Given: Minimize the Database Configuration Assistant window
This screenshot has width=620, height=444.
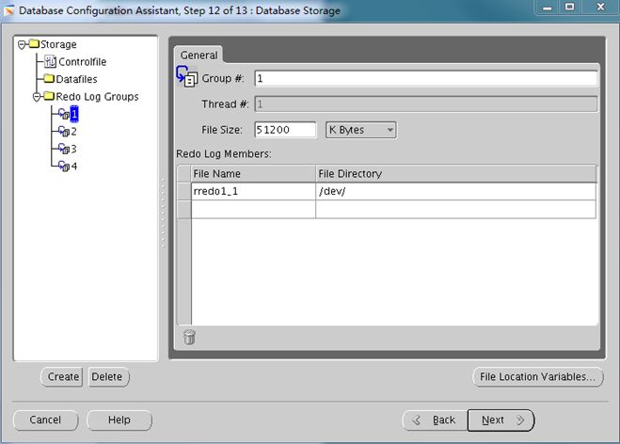Looking at the screenshot, I should [548, 8].
